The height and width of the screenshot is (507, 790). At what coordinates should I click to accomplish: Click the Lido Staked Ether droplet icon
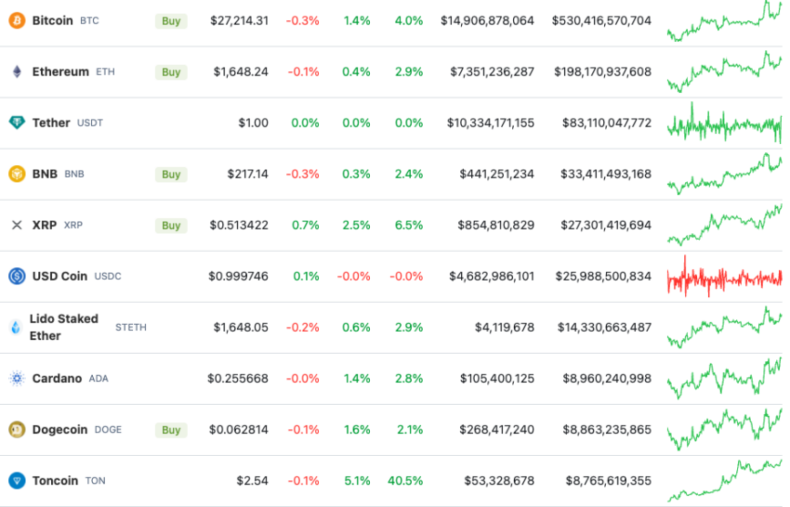16,327
